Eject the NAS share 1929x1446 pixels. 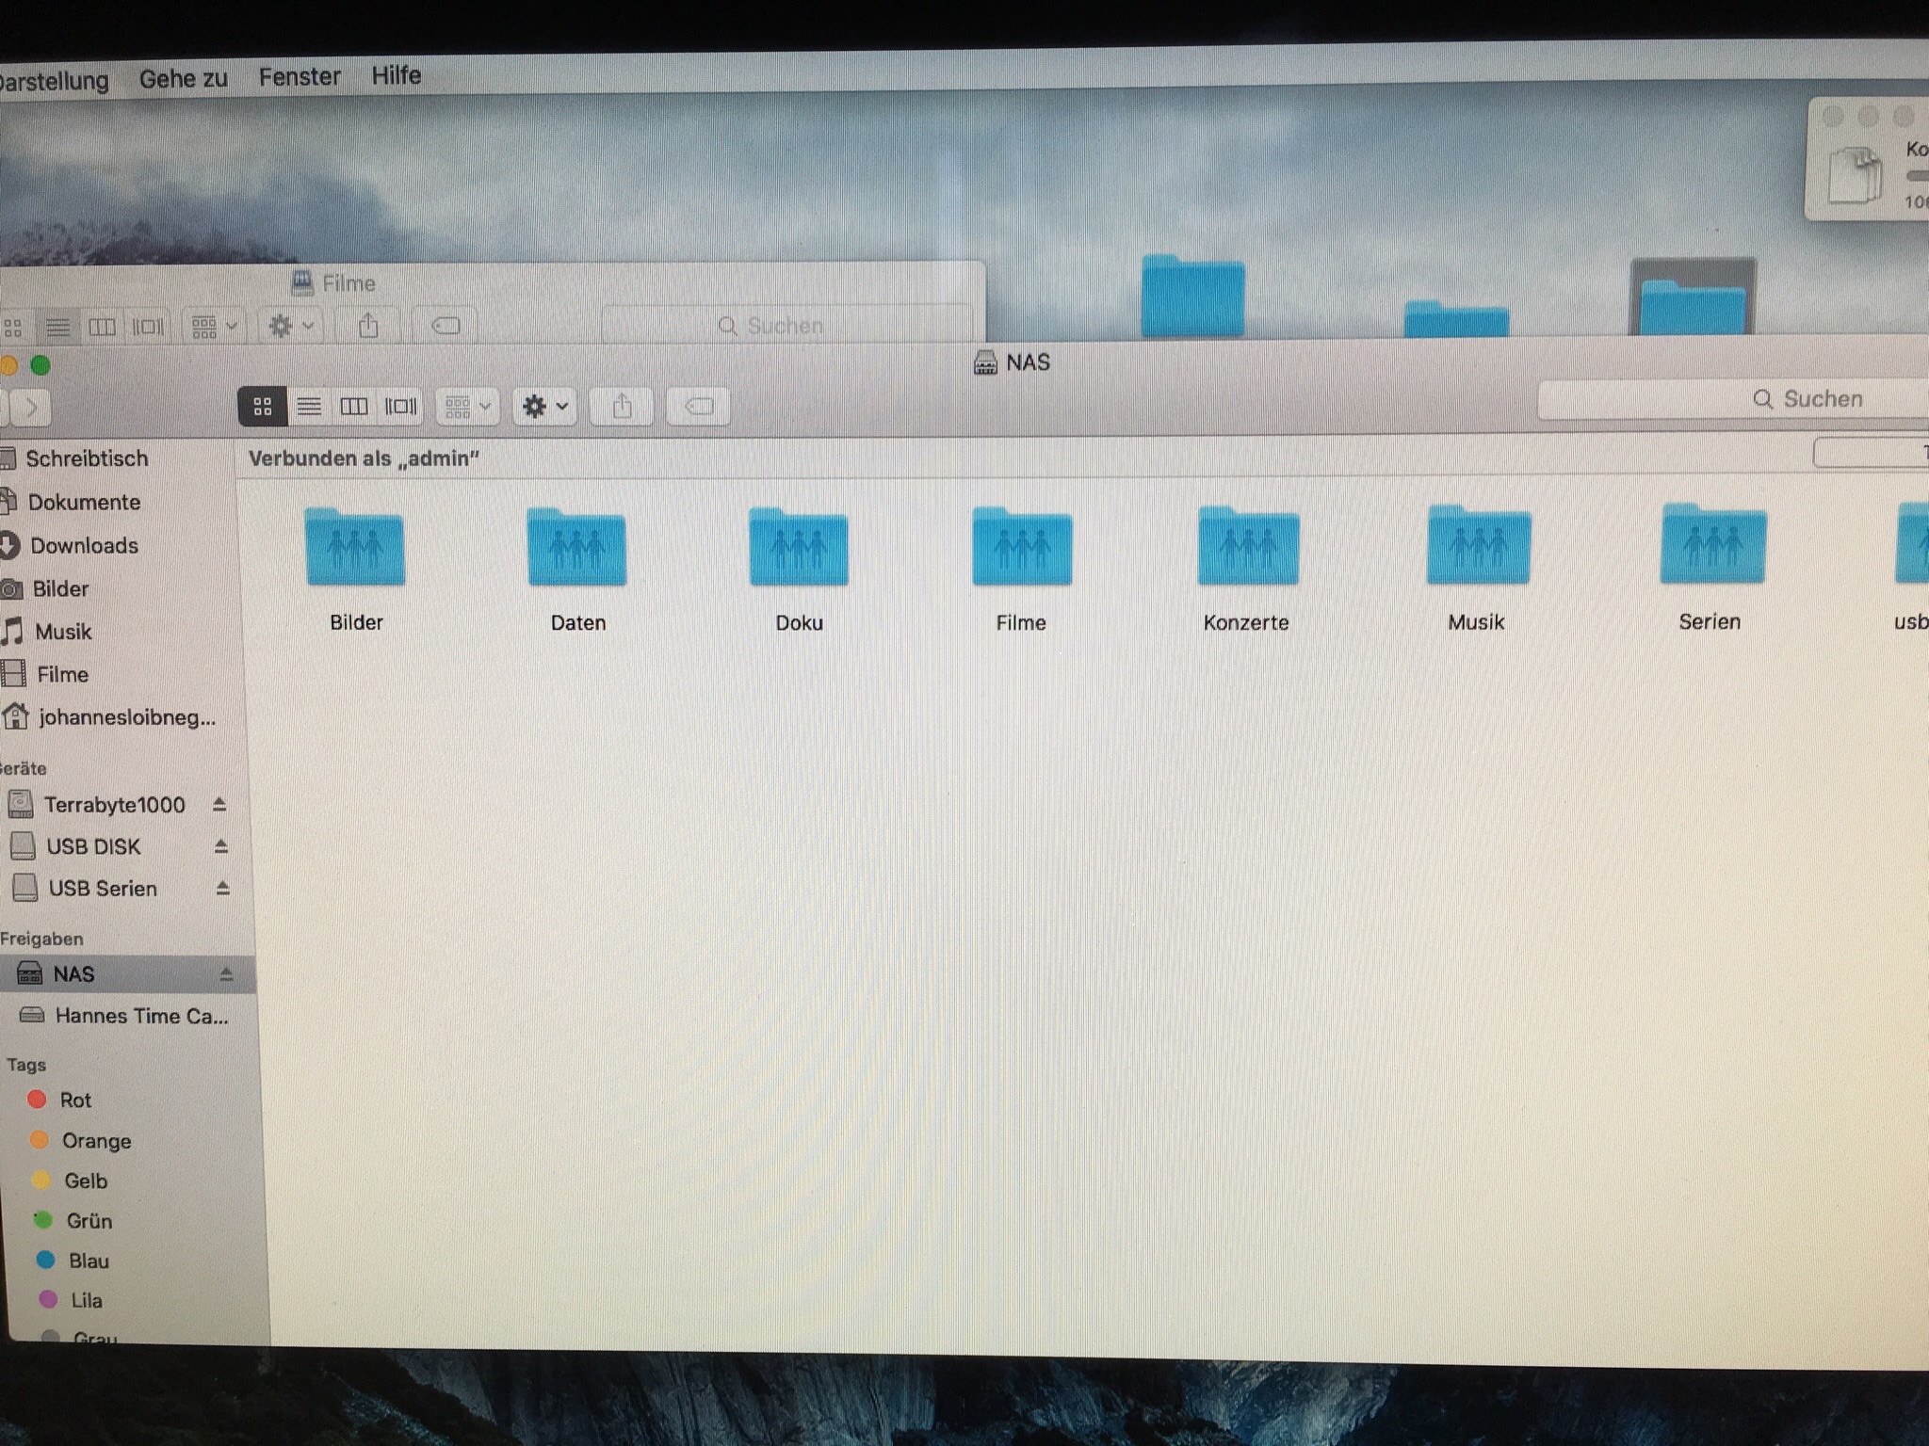[226, 974]
